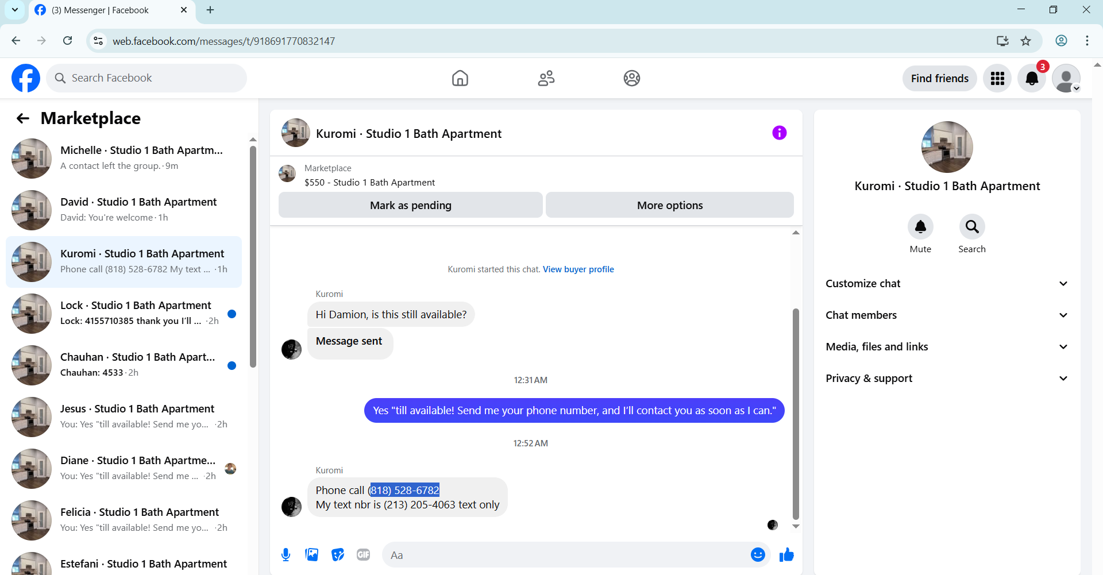1103x575 pixels.
Task: Choose a sticker from the sticker icon
Action: 338,555
